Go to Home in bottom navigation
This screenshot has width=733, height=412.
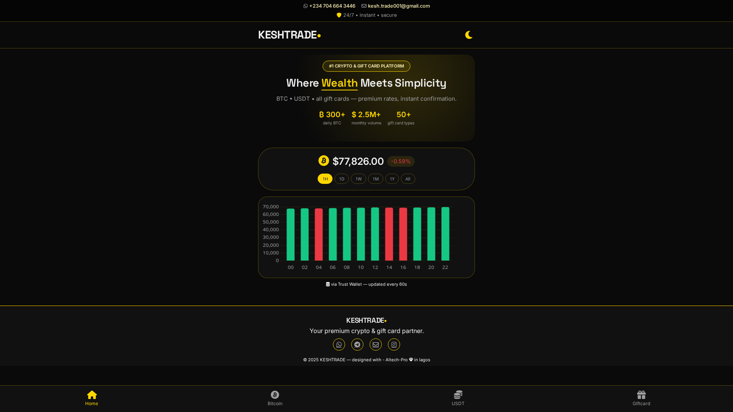pos(92,398)
